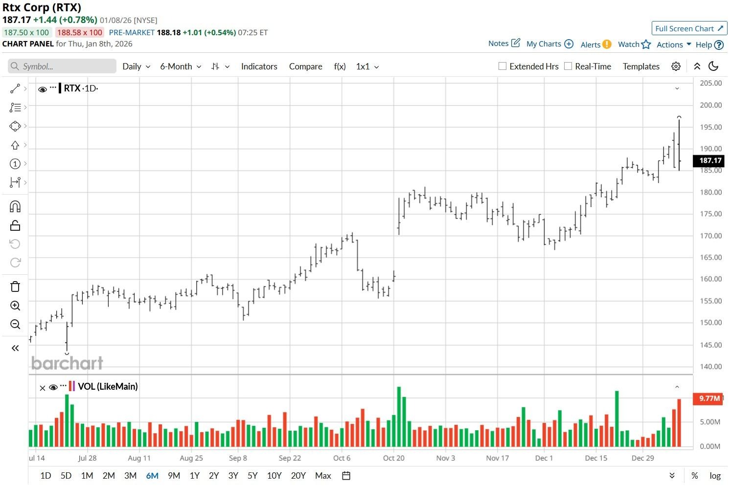Select the 2M time range

pyautogui.click(x=109, y=476)
